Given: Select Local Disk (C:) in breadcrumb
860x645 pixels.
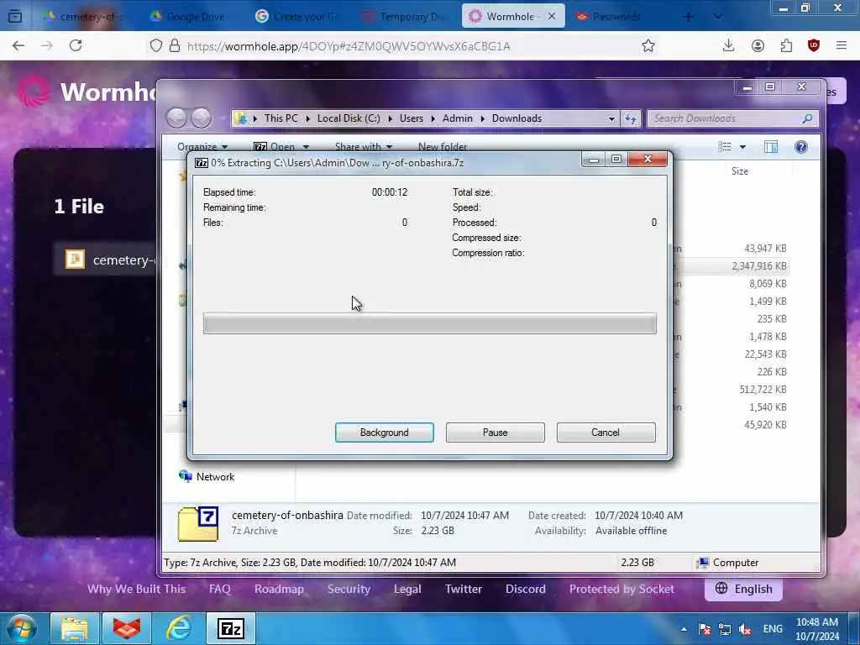Looking at the screenshot, I should click(x=349, y=118).
